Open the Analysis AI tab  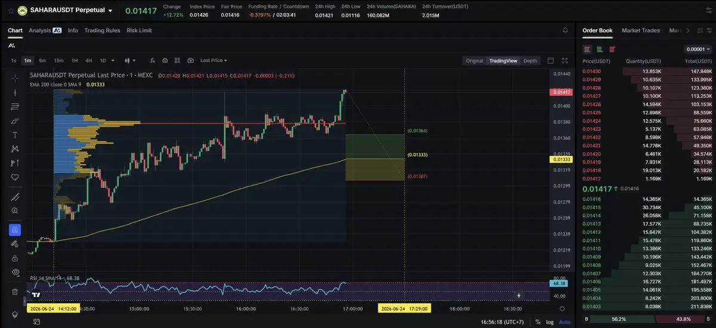point(45,30)
